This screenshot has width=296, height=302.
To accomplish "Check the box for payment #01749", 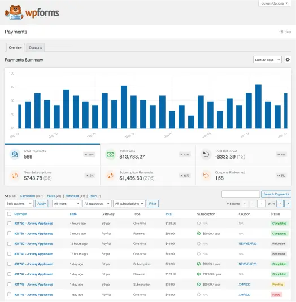I will pos(9,254).
